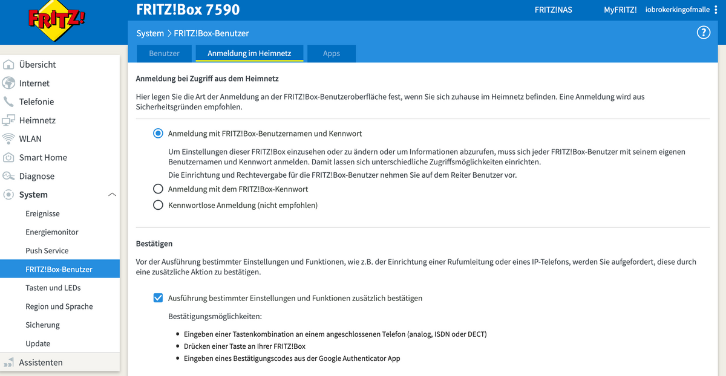Select Anmeldung mit dem FRITZ!Box-Kennwort

coord(158,189)
